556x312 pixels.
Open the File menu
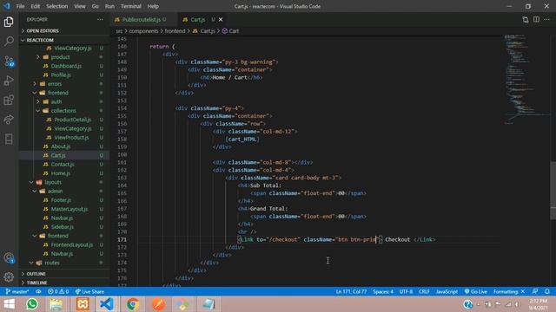tap(21, 6)
